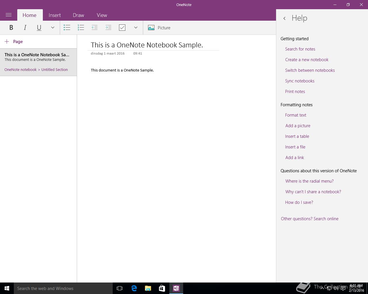Click the page time 09:41
Viewport: 368px width, 294px height.
click(x=138, y=53)
